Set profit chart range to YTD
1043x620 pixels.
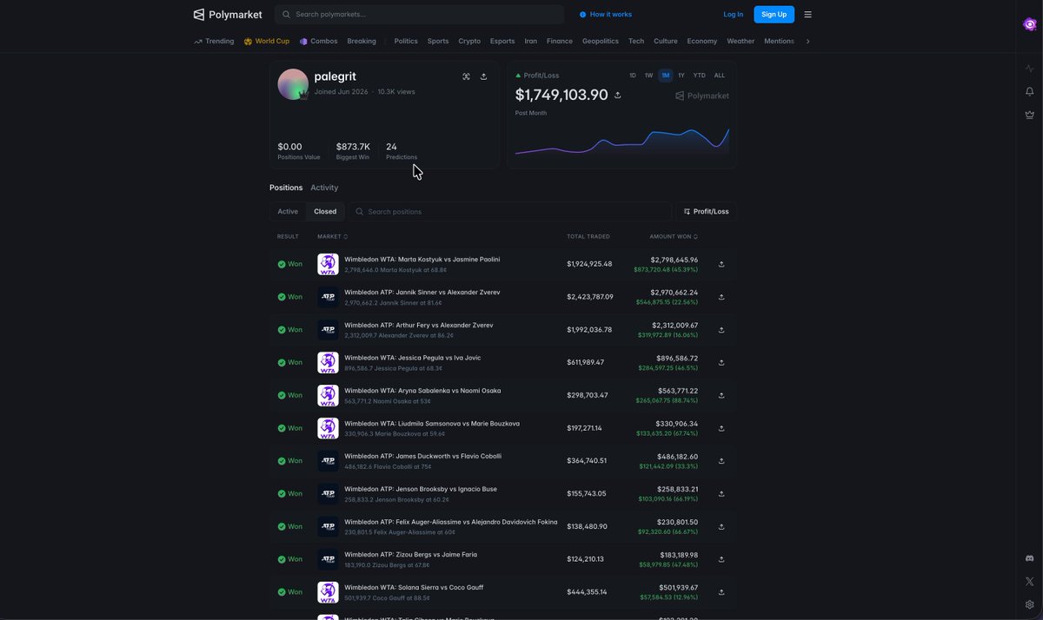coord(700,76)
